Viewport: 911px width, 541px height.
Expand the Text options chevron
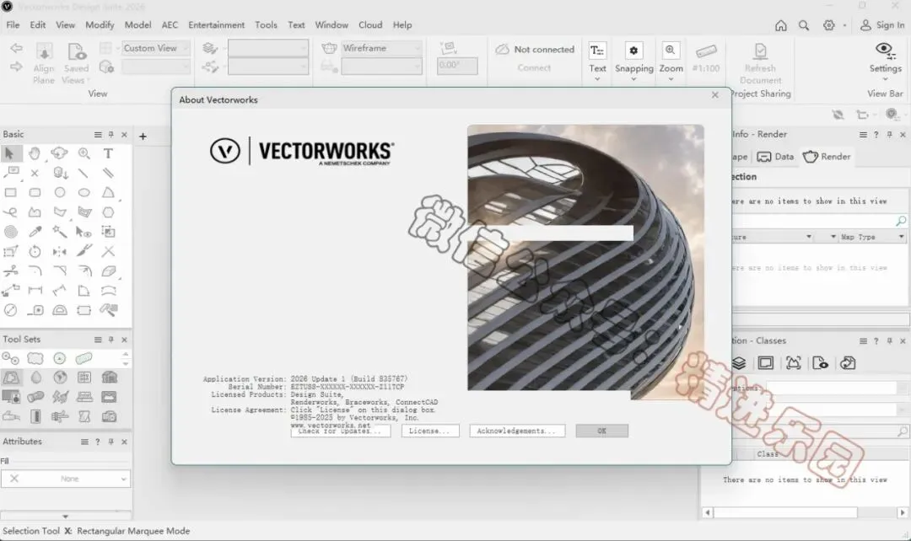(x=597, y=79)
